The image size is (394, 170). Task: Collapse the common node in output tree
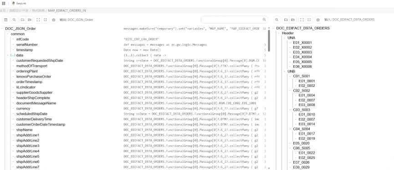[x=8, y=34]
